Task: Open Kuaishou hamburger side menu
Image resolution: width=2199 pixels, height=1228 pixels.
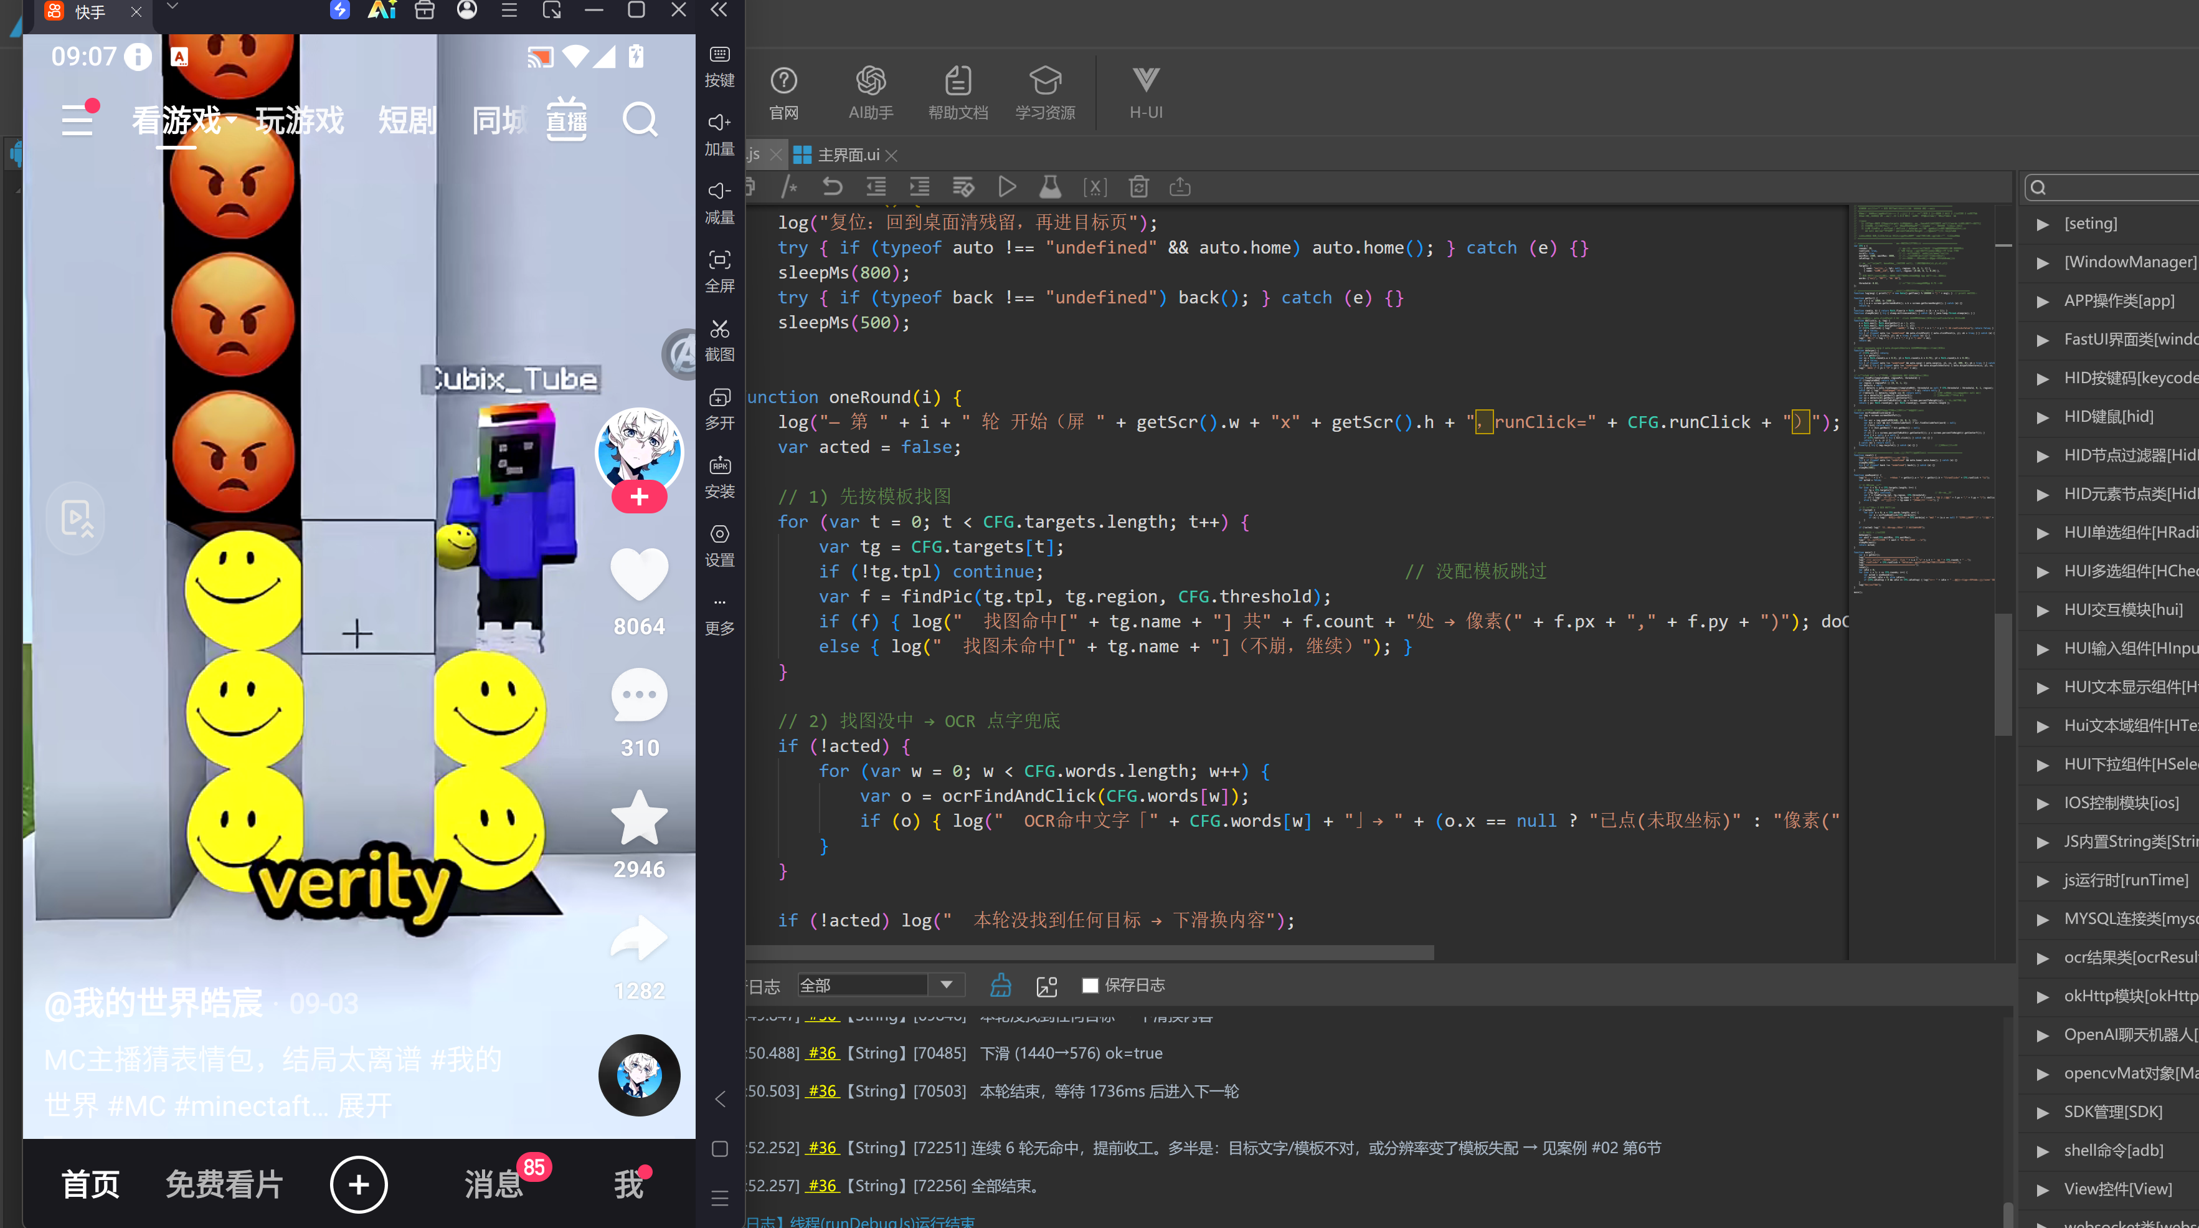Action: (x=78, y=119)
